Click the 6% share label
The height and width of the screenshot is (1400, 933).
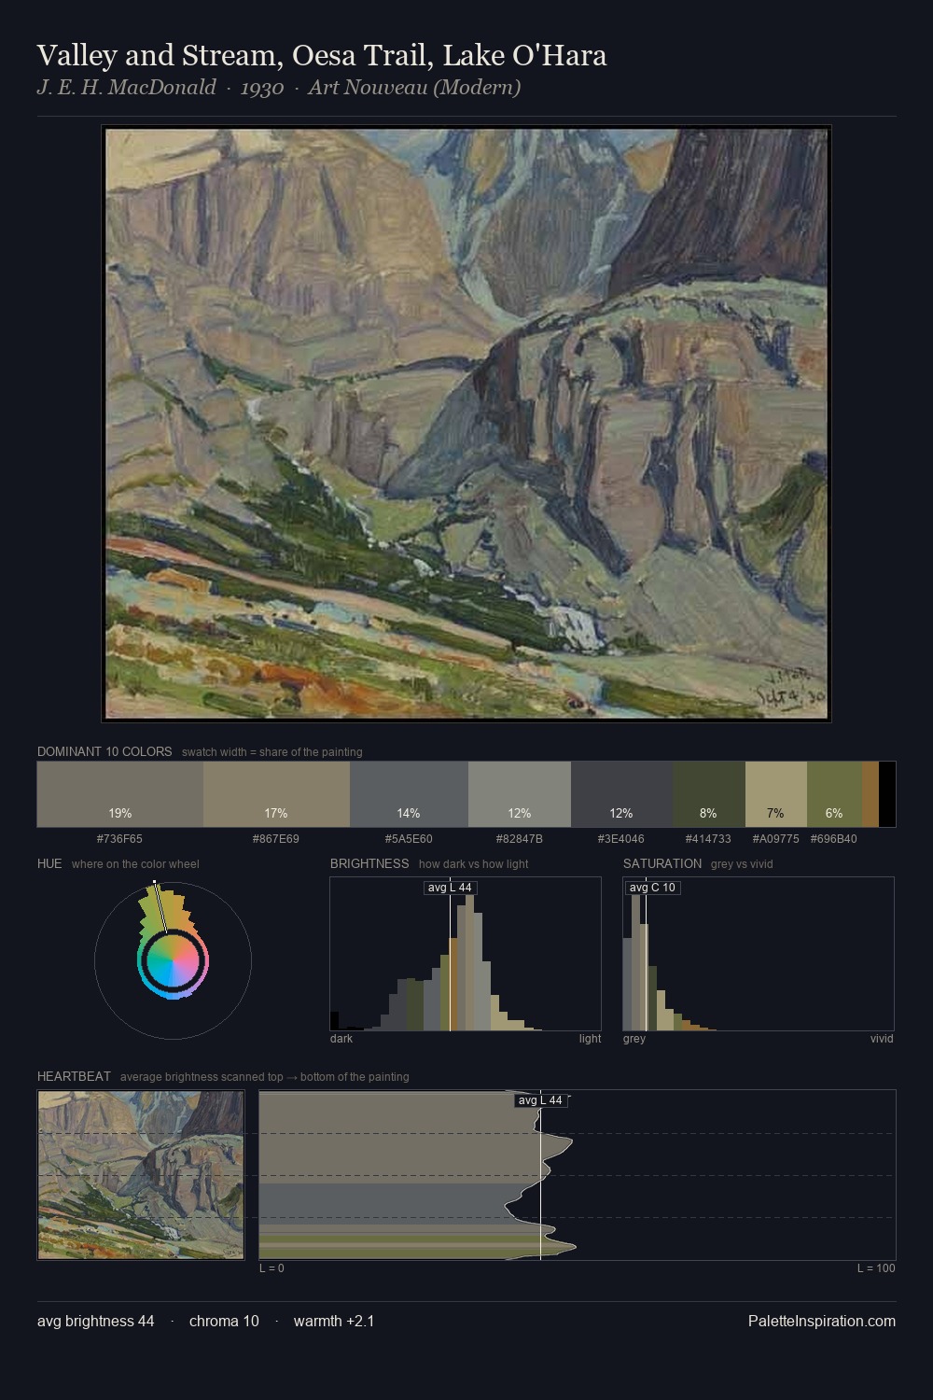834,813
